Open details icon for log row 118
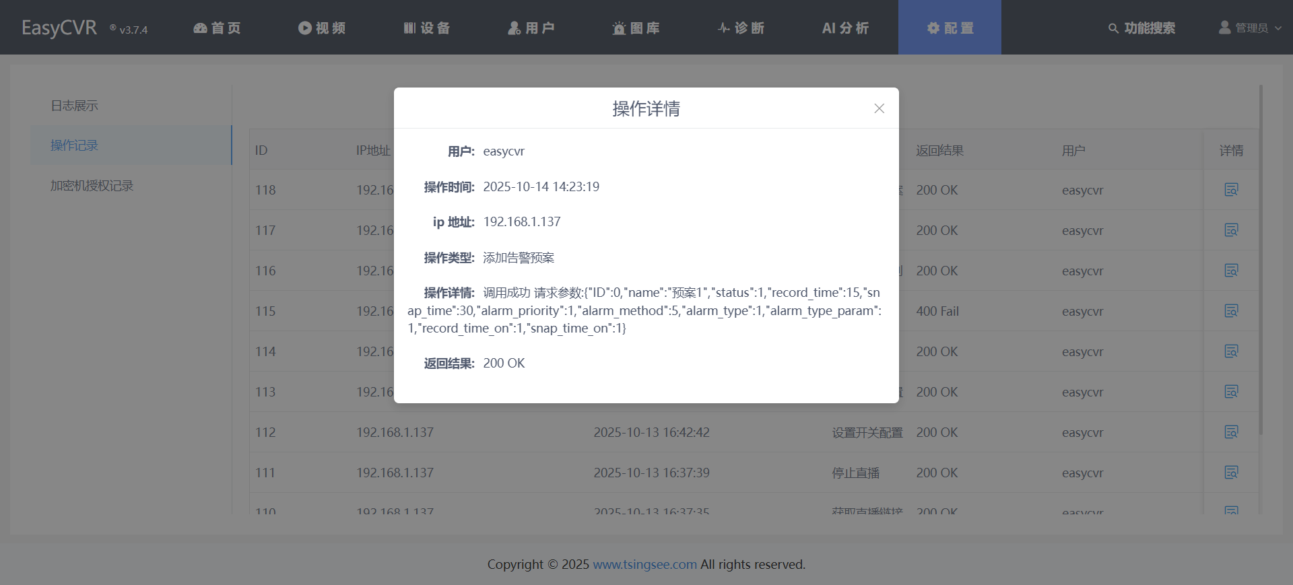Viewport: 1293px width, 585px height. coord(1231,190)
